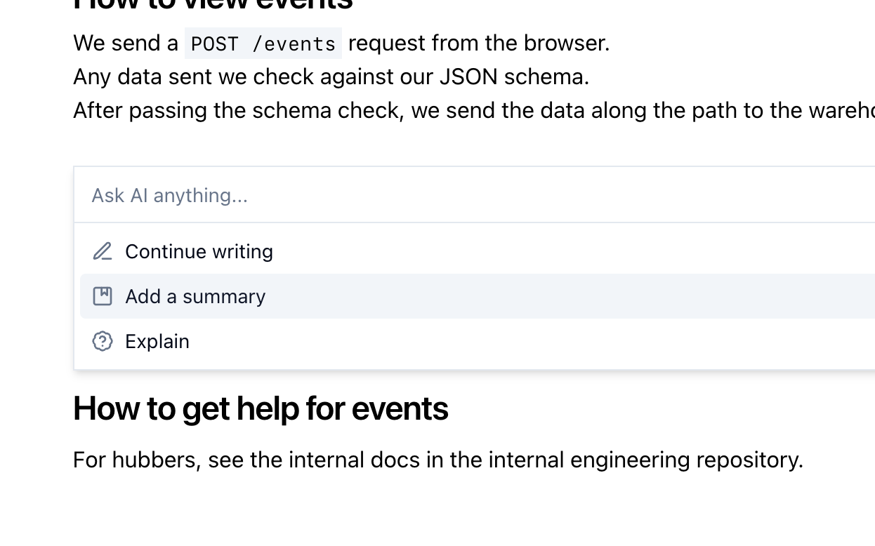Click the question mark icon beside Explain
The height and width of the screenshot is (546, 875).
[103, 341]
